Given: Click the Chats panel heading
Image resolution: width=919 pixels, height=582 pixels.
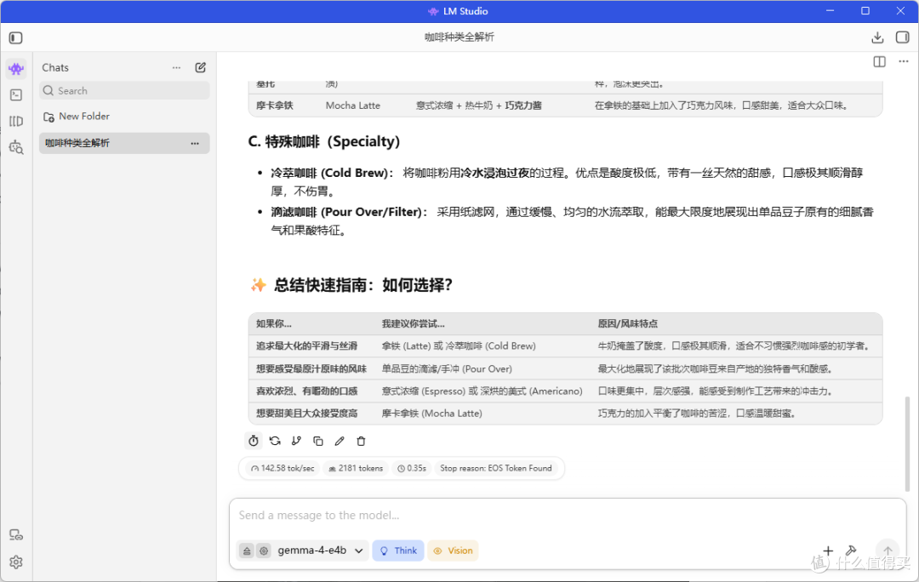Looking at the screenshot, I should click(55, 67).
